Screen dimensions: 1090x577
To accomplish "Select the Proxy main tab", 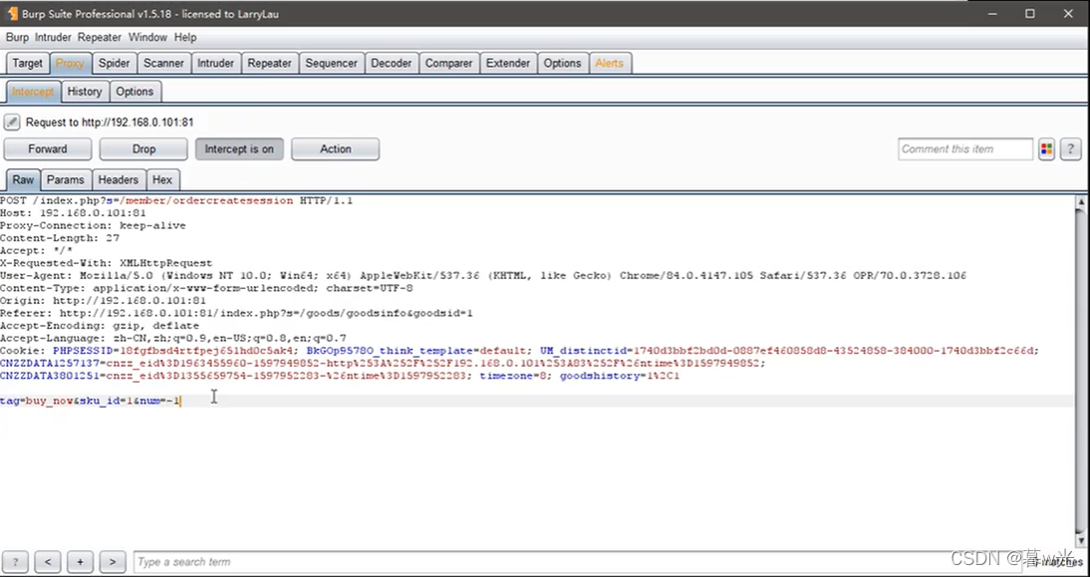I will [70, 63].
